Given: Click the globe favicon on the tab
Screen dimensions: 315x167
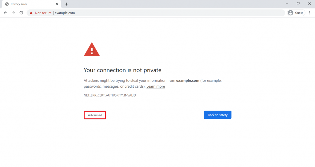Looking at the screenshot, I should (7, 4).
